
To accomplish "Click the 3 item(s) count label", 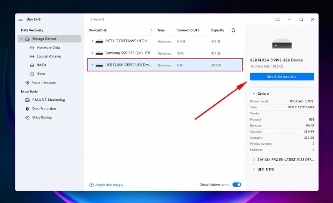I will [97, 19].
